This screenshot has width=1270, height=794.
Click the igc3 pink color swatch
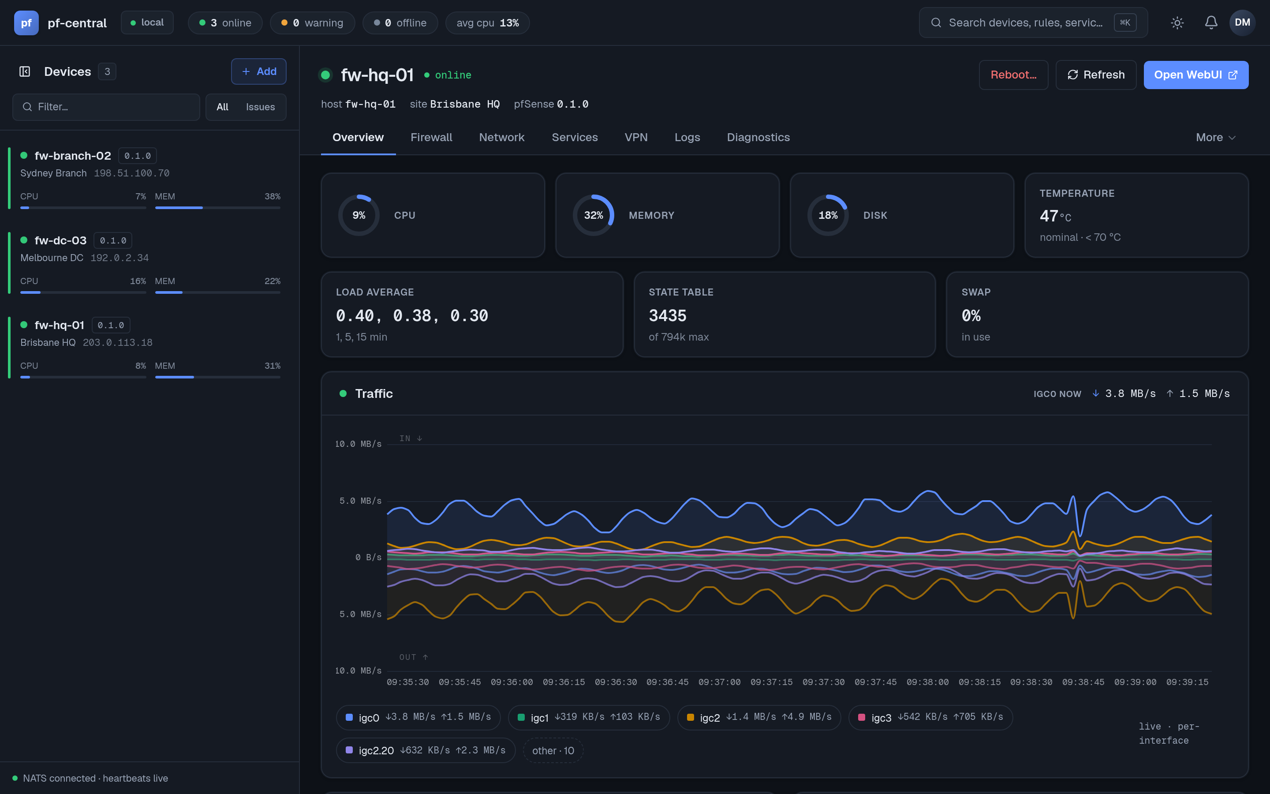click(x=862, y=717)
